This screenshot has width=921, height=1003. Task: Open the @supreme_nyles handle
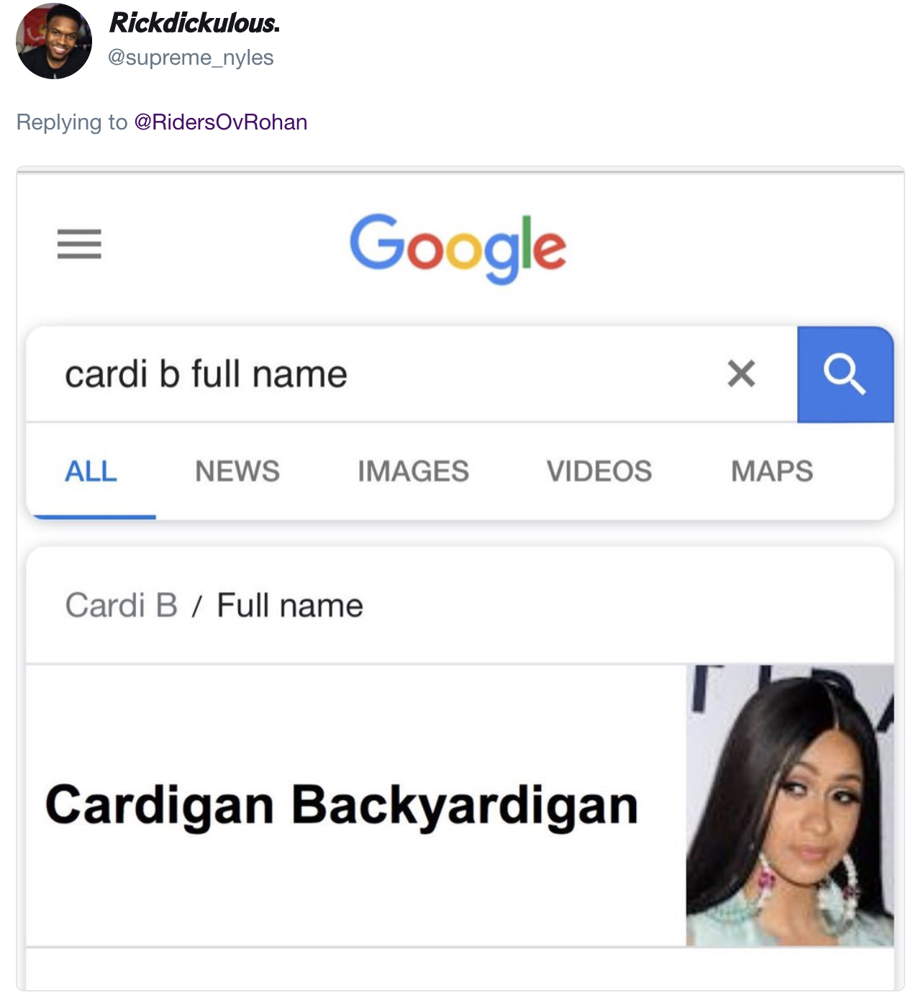191,58
